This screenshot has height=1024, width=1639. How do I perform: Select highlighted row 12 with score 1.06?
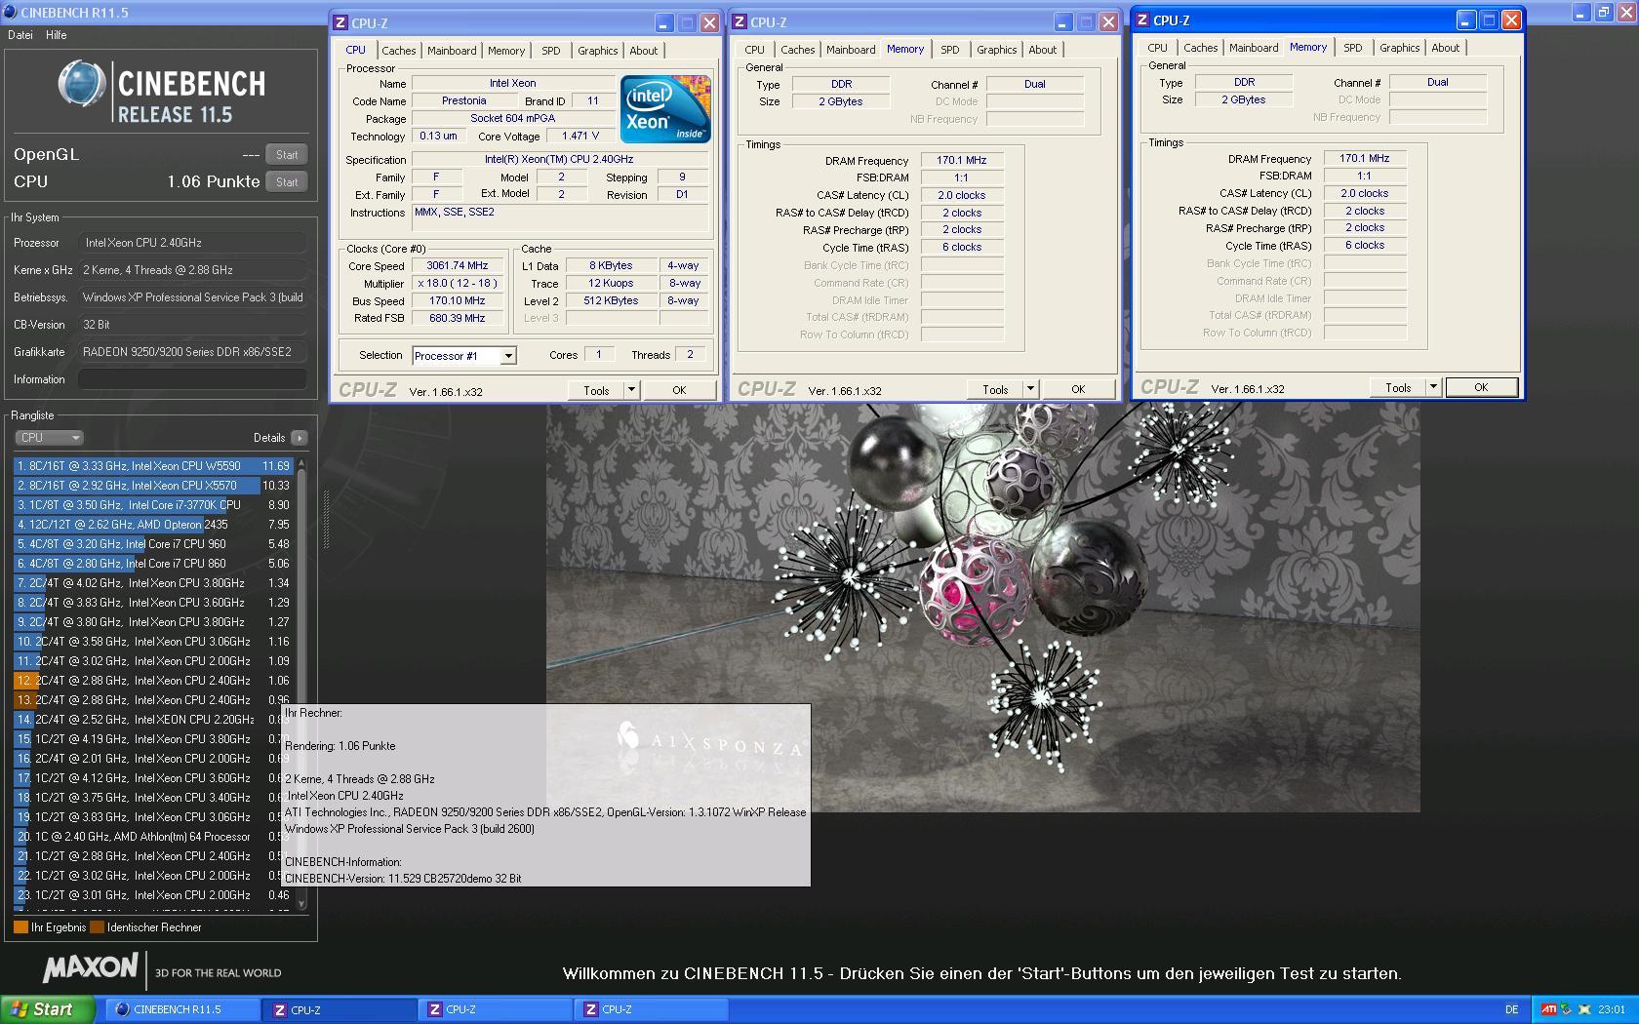(153, 681)
